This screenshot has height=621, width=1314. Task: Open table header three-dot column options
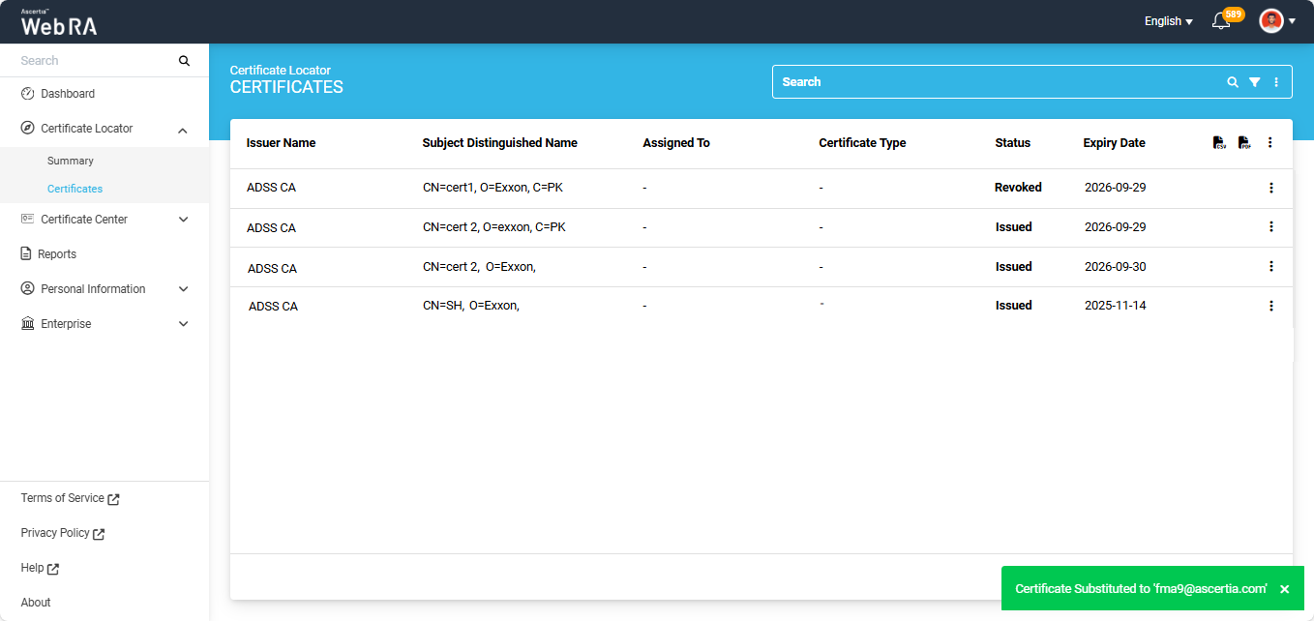click(1269, 143)
